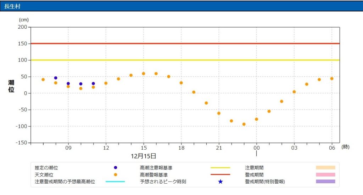Viewport: 363px width, 195px height.
Task: Click the 21 hour axis label
Action: pyautogui.click(x=219, y=148)
